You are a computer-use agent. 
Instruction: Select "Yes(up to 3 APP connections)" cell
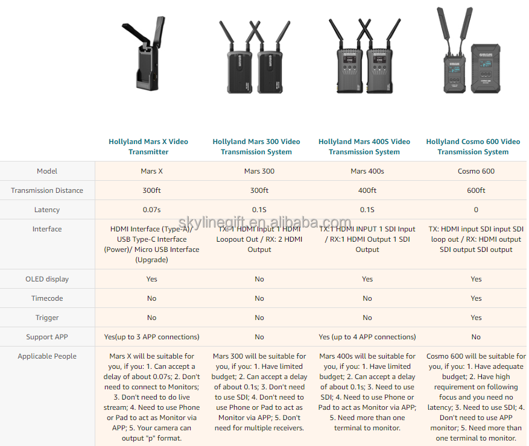(151, 337)
